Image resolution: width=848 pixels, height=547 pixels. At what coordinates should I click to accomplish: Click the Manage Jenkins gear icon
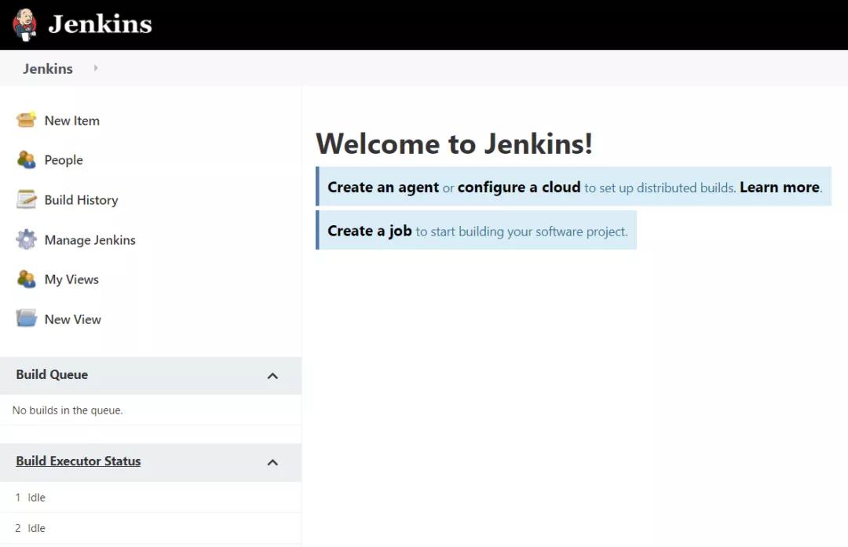tap(26, 239)
